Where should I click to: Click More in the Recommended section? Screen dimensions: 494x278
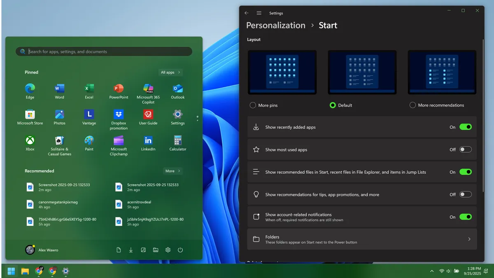pyautogui.click(x=172, y=171)
